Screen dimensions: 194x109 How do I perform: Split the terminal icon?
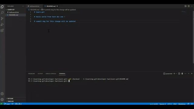(179, 74)
